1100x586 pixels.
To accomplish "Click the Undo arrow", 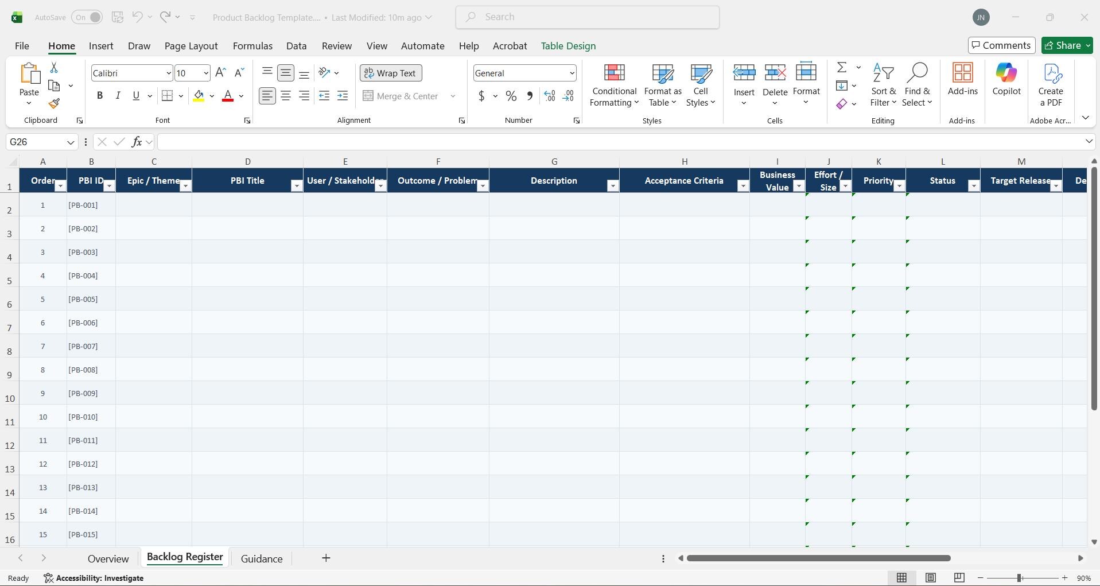I will tap(137, 17).
